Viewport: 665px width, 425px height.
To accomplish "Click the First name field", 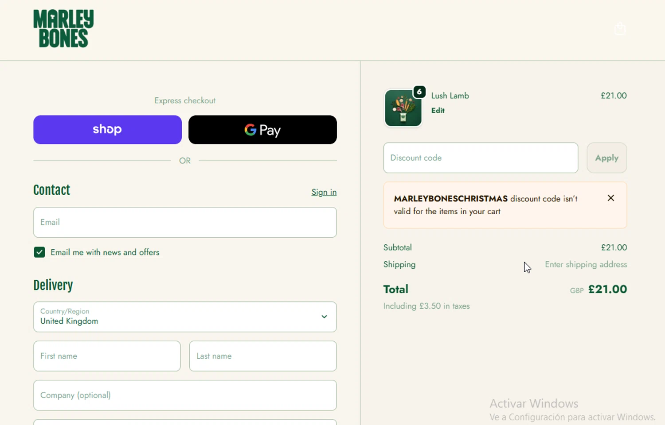I will [107, 356].
